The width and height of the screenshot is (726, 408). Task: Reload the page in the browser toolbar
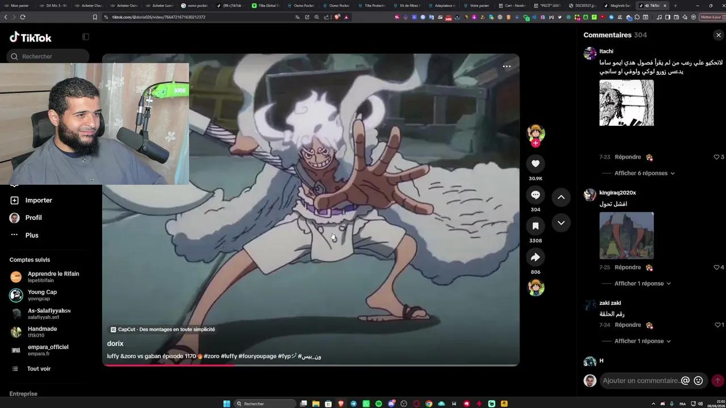[23, 17]
